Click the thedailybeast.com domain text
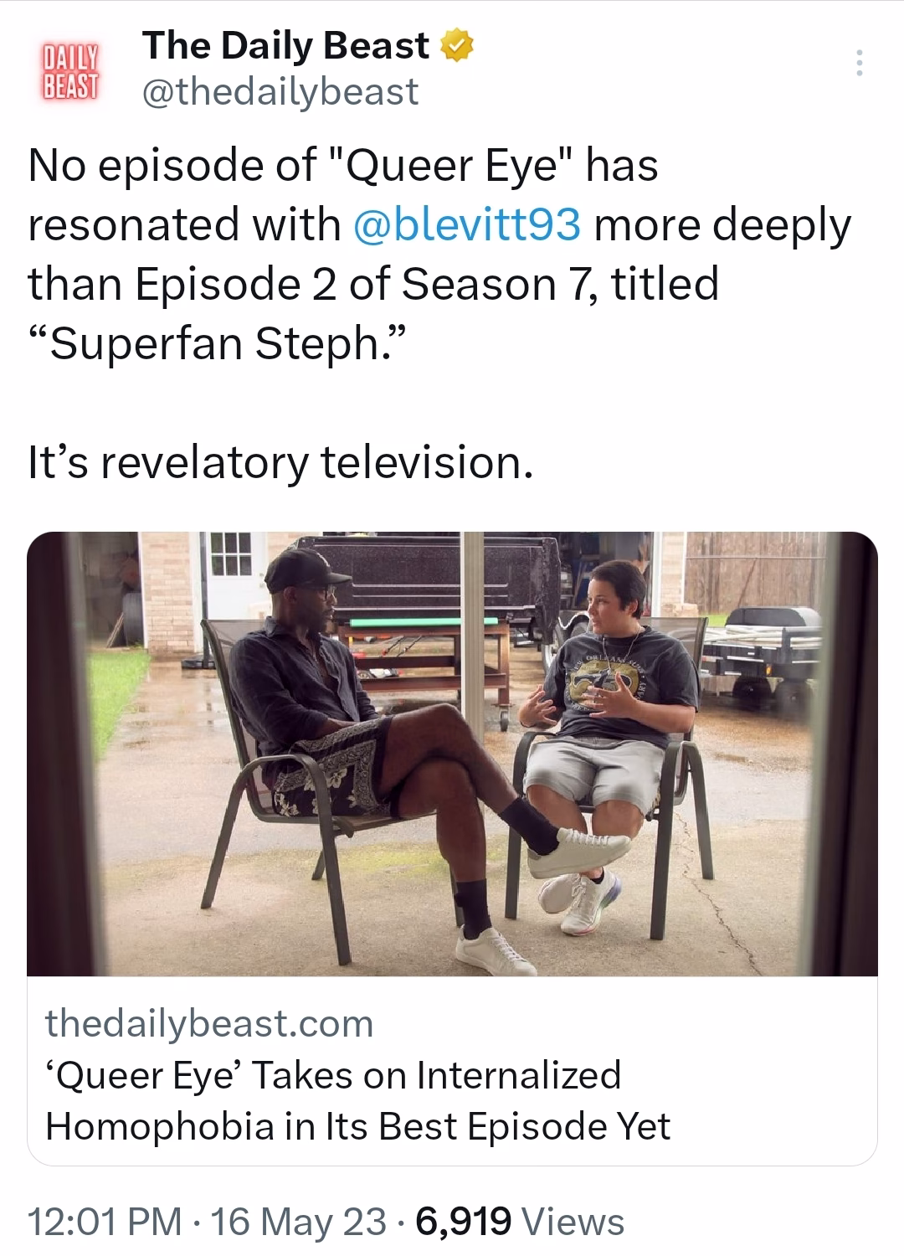The height and width of the screenshot is (1256, 904). 209,1023
